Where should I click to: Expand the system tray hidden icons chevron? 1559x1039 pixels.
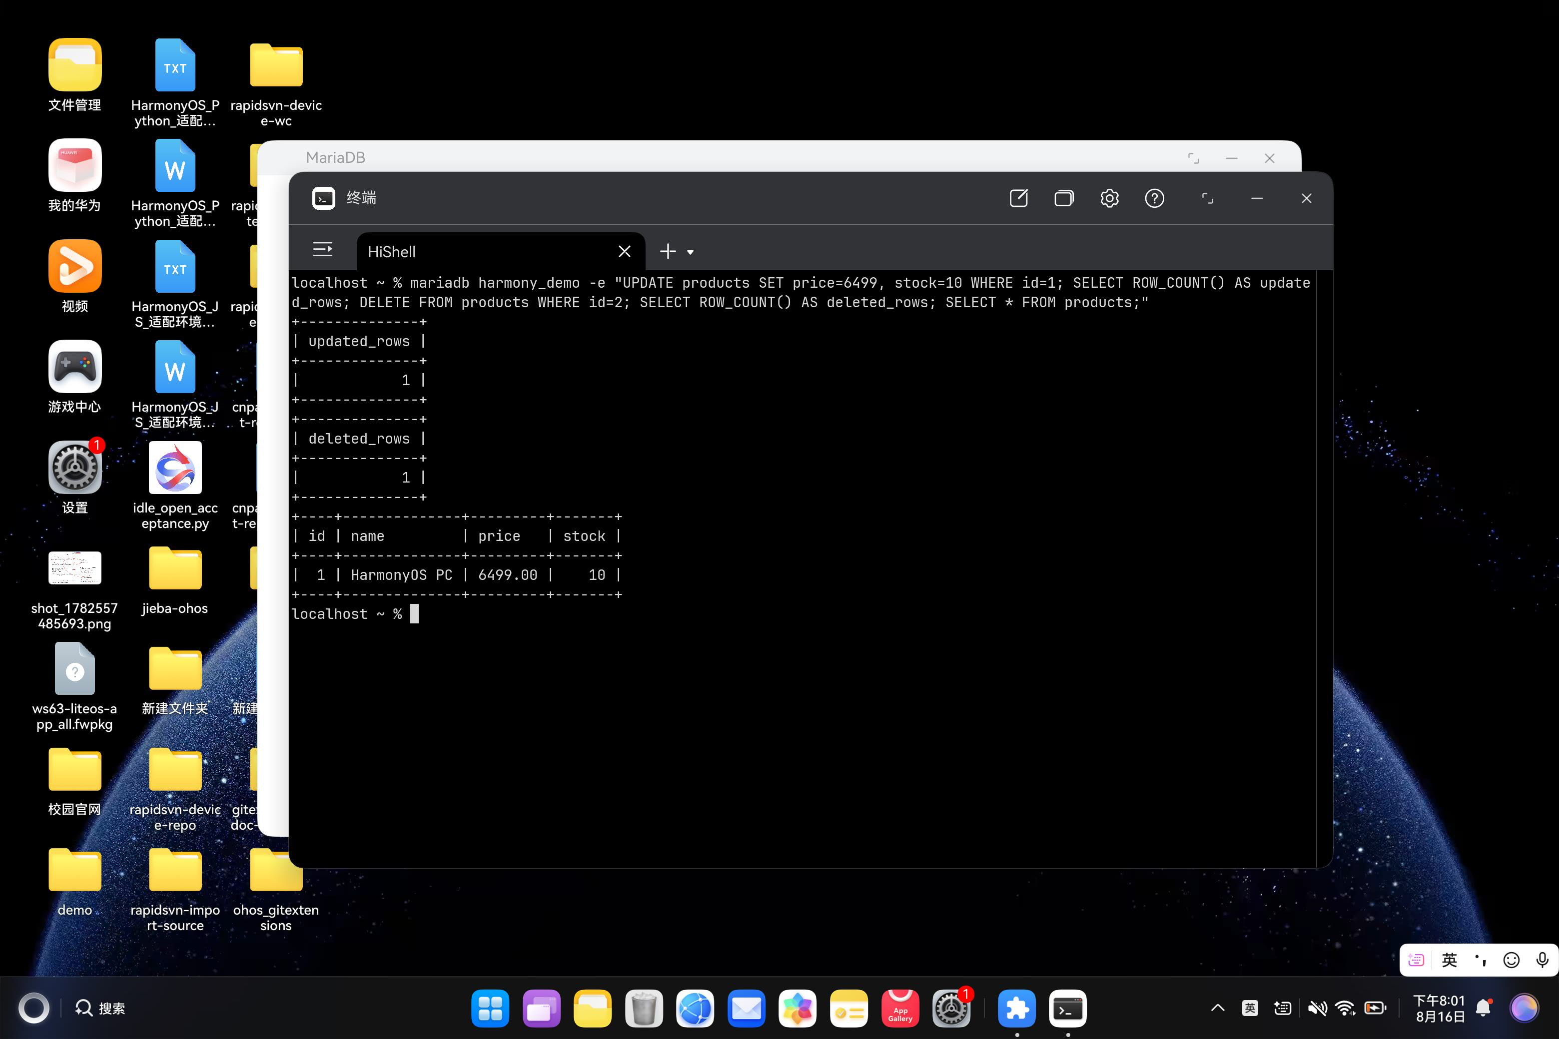click(x=1217, y=1009)
